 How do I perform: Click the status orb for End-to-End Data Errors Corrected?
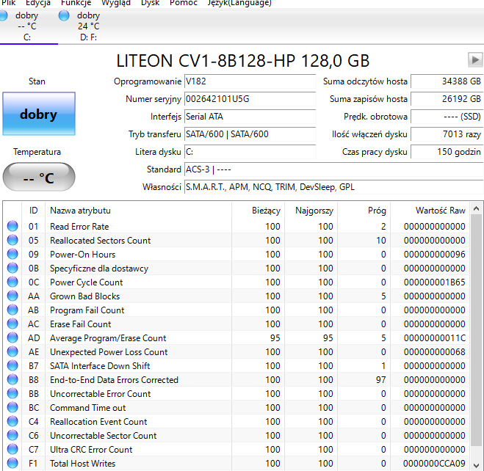12,379
